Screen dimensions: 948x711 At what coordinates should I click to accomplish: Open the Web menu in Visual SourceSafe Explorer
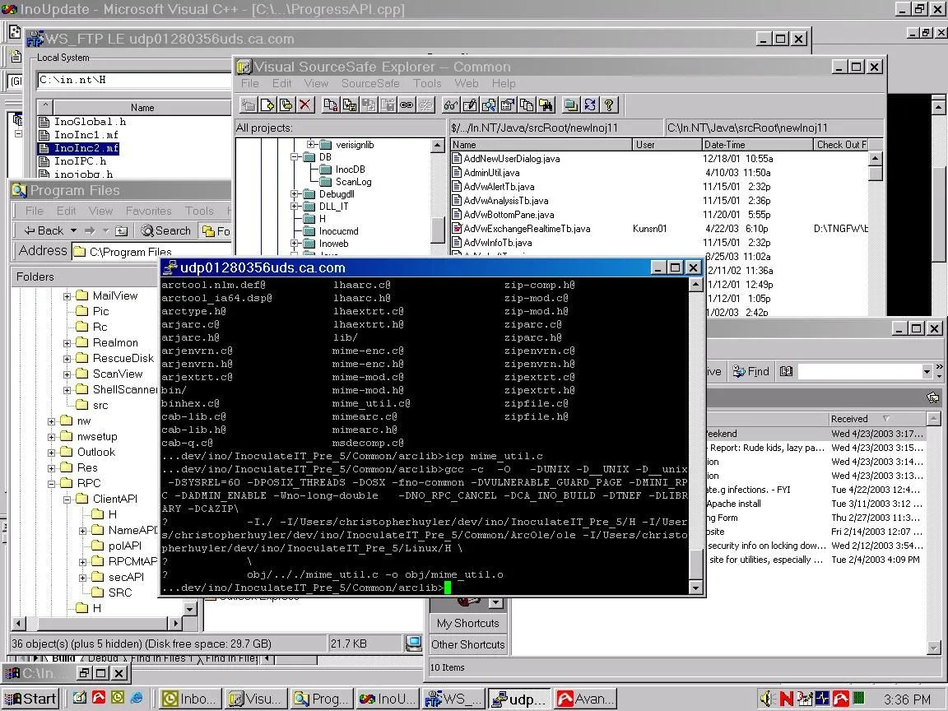[467, 83]
